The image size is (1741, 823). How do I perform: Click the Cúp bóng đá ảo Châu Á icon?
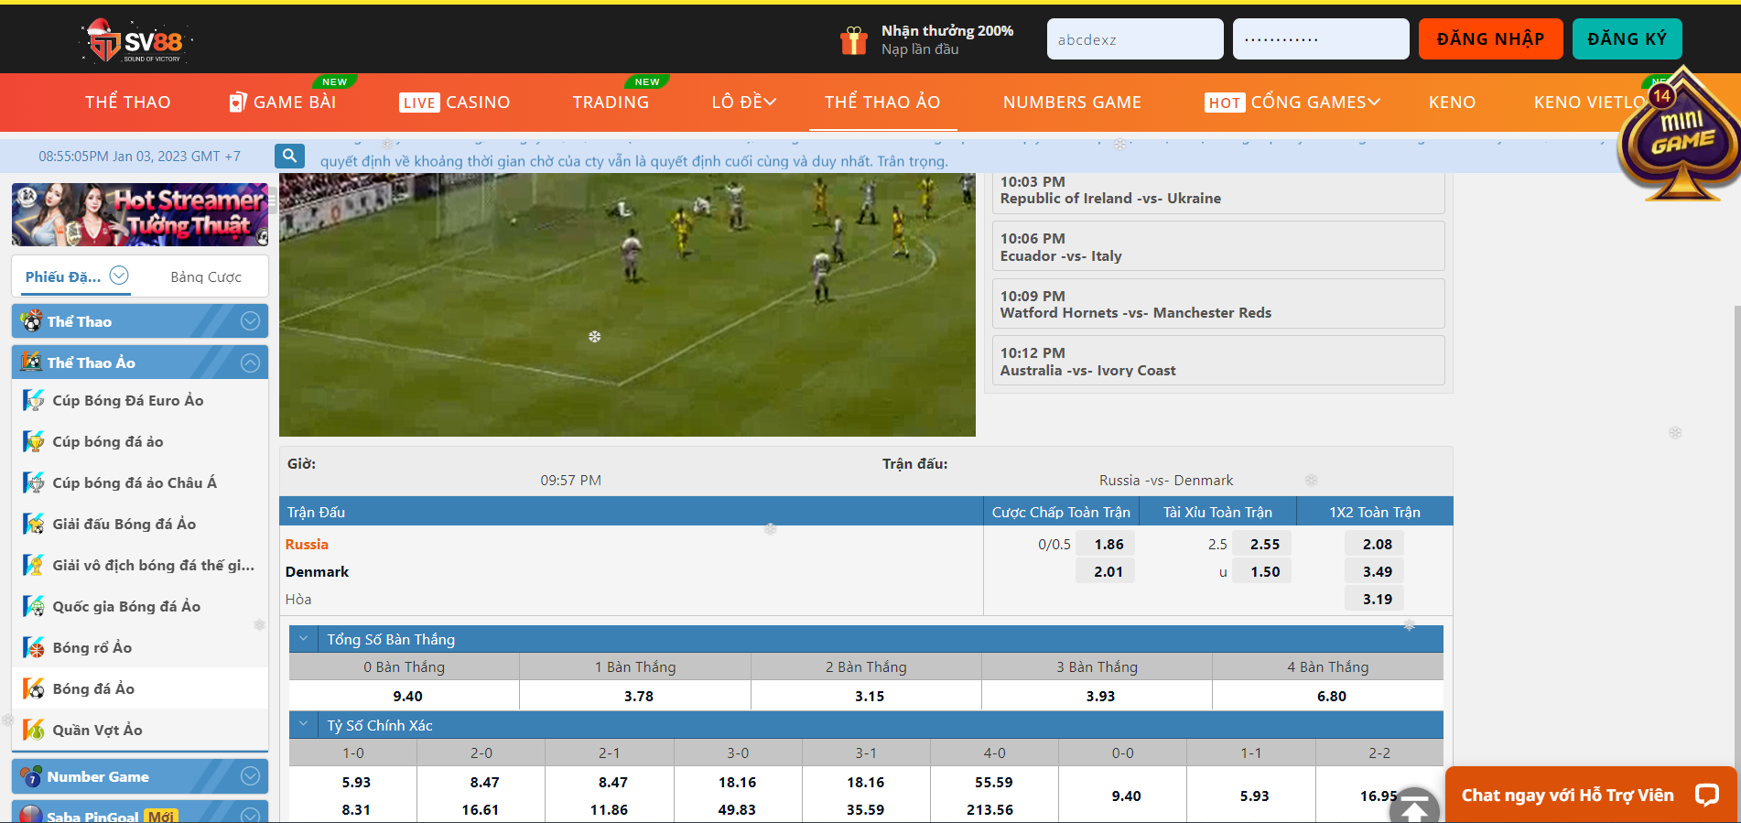(x=34, y=482)
